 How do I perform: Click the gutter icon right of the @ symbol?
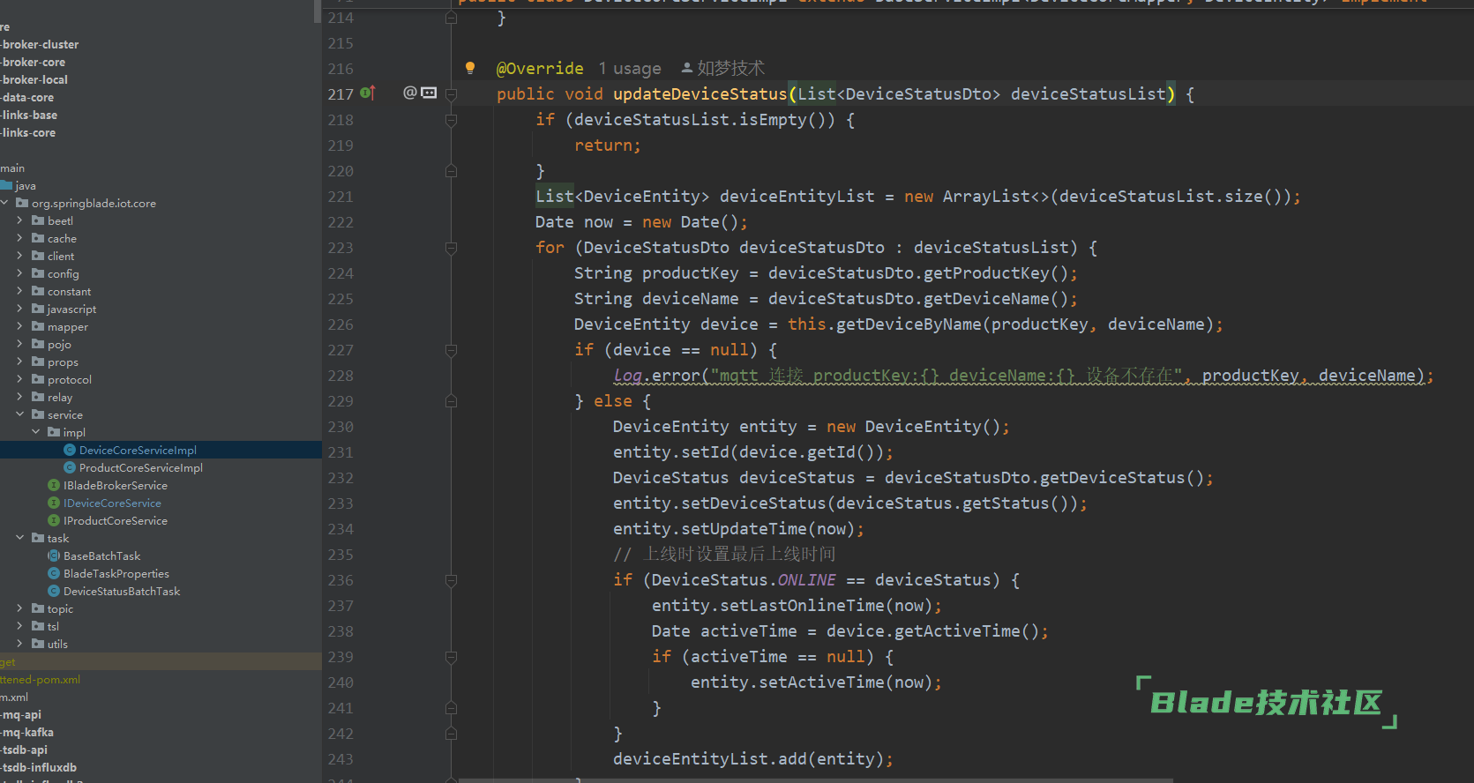pyautogui.click(x=430, y=93)
